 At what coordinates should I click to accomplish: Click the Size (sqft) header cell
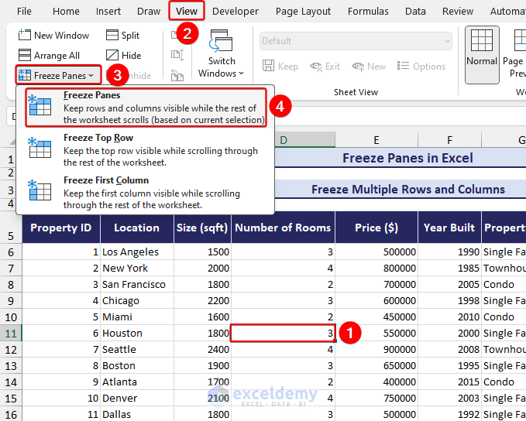[202, 228]
